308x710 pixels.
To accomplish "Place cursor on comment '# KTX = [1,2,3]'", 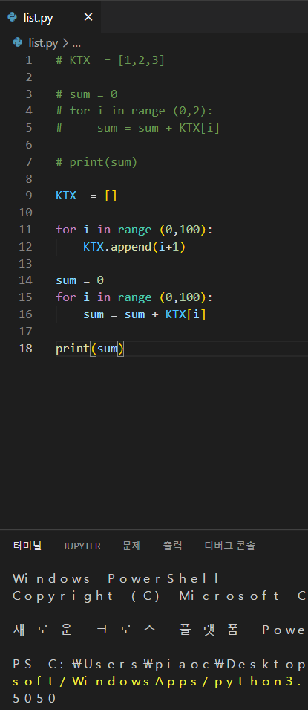I will 111,60.
